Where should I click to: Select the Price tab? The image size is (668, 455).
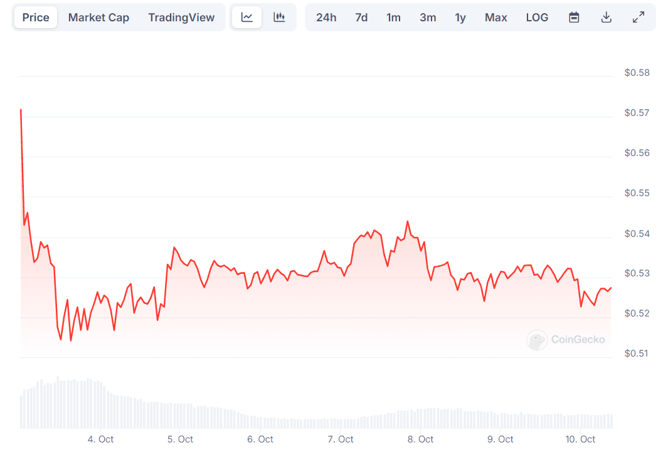pyautogui.click(x=36, y=18)
